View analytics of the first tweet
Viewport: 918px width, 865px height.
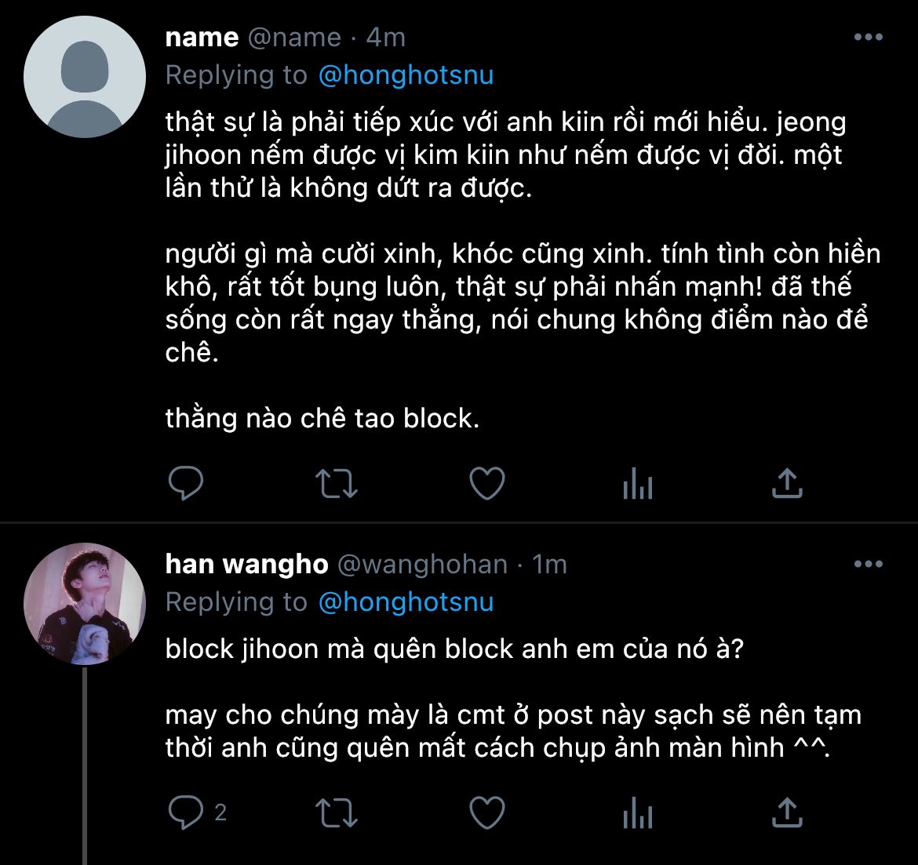click(637, 485)
